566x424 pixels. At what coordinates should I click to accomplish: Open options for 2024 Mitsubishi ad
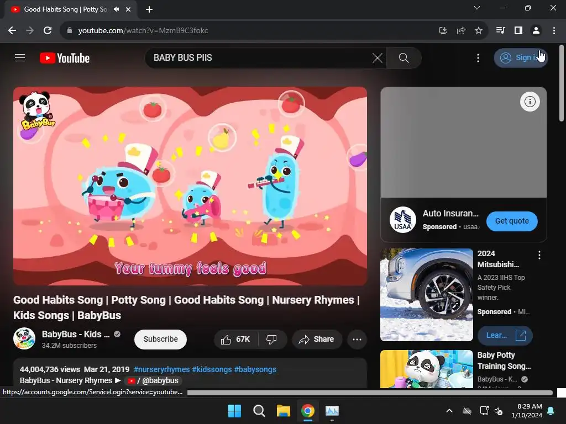(539, 255)
